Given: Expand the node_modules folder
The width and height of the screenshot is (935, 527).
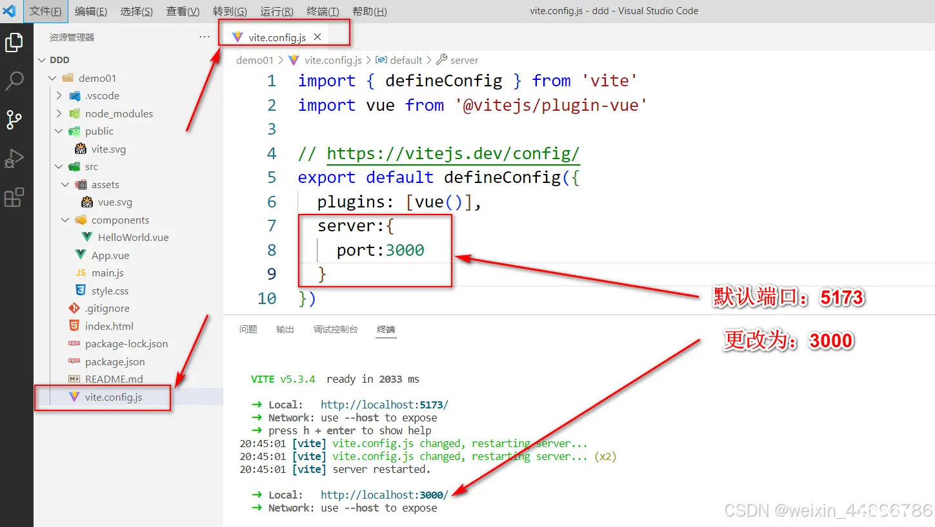Looking at the screenshot, I should (x=59, y=113).
